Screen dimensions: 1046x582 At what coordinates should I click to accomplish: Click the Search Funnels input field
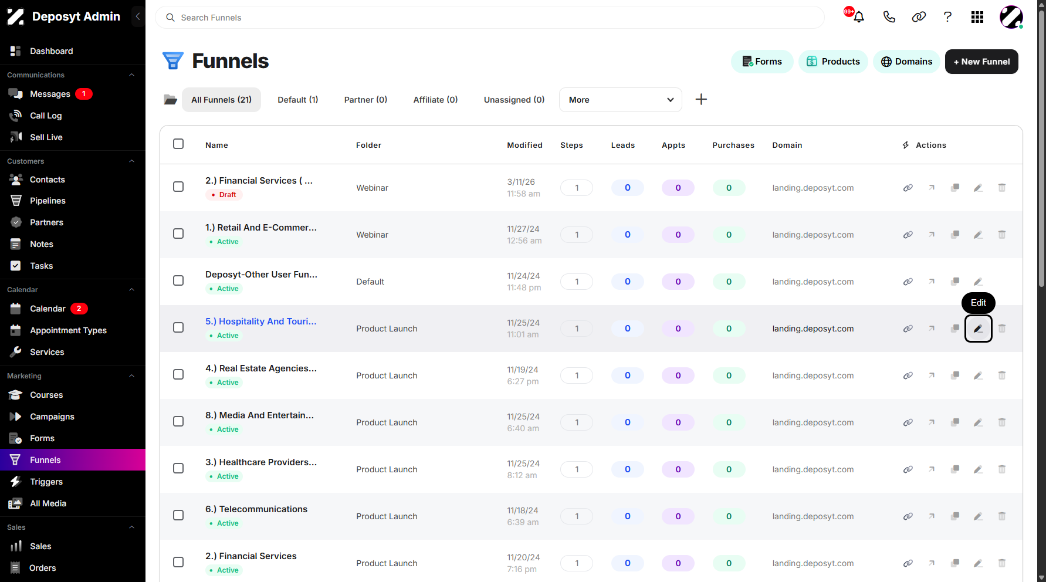coord(490,18)
